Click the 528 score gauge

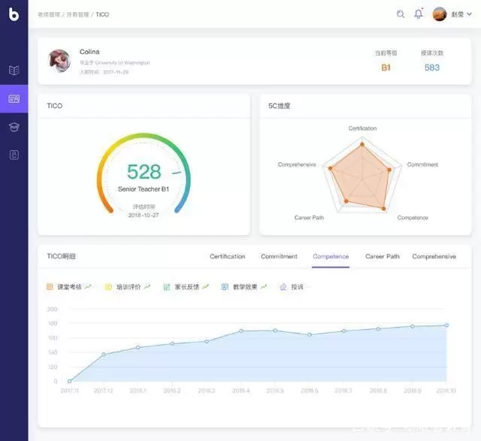[x=144, y=173]
